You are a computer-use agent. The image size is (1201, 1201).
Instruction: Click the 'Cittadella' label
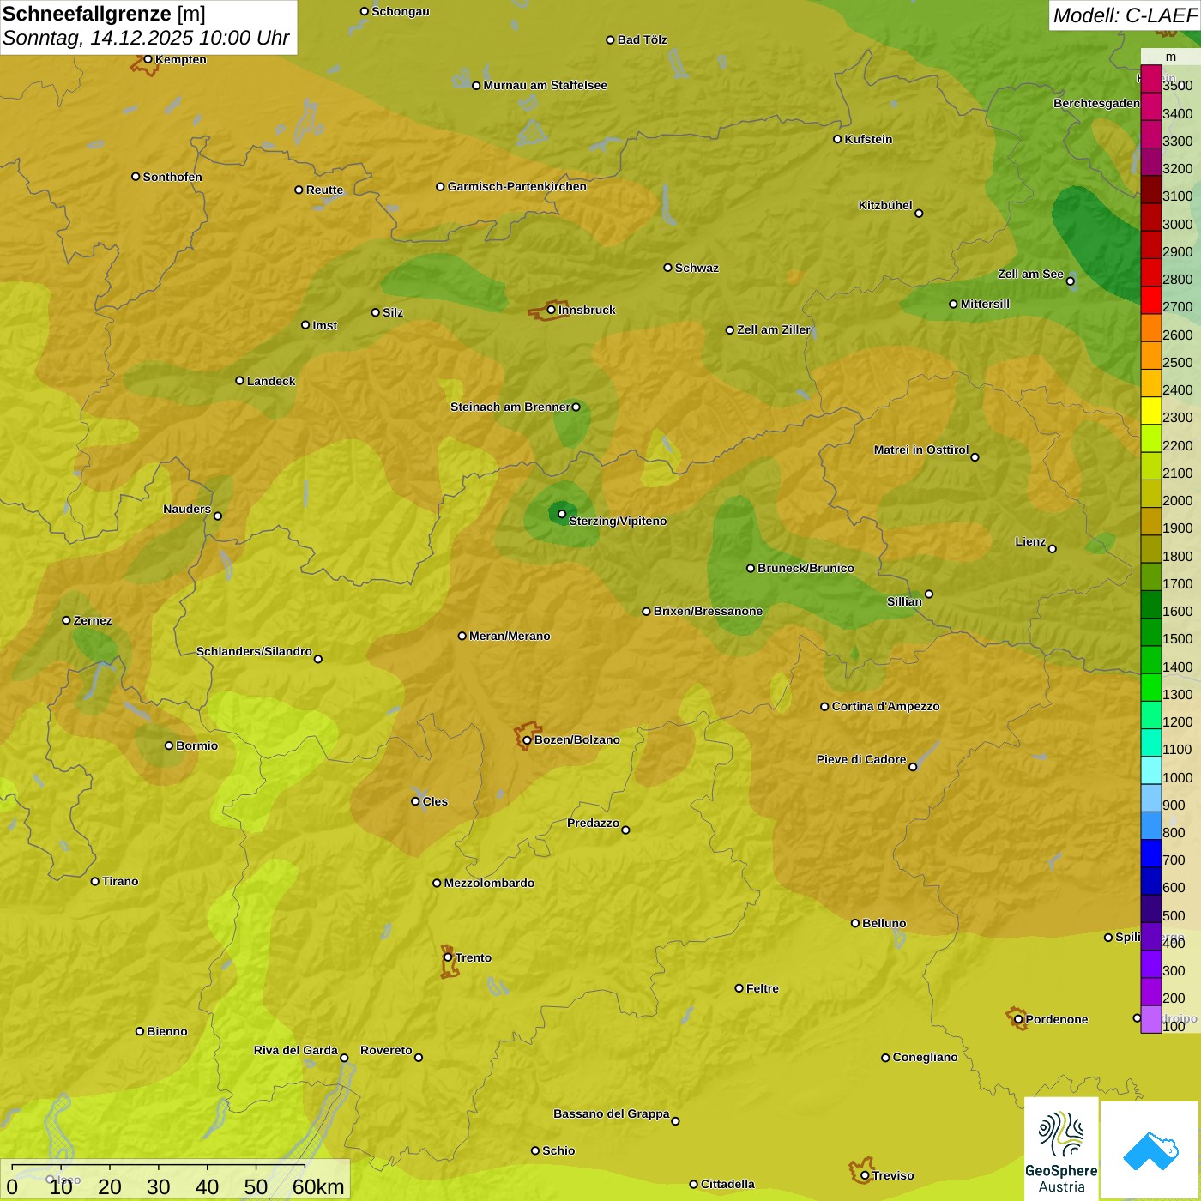coord(727,1184)
